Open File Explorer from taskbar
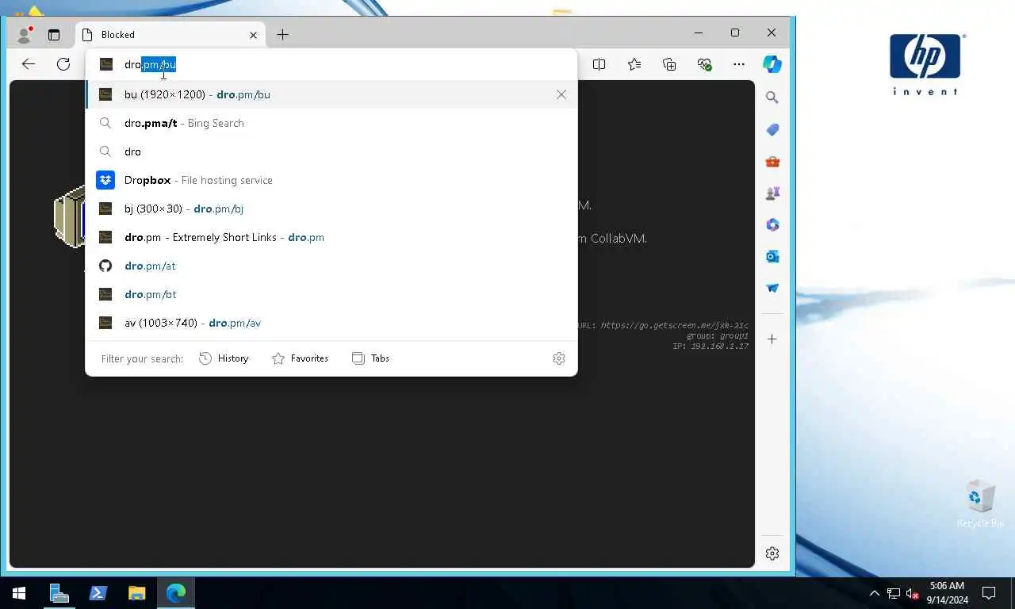The width and height of the screenshot is (1015, 609). (137, 593)
